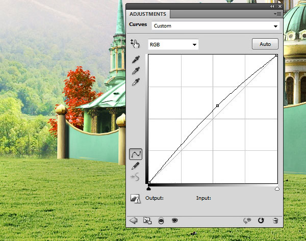This screenshot has width=306, height=241.
Task: Select the ADJUSTMENTS tab
Action: [x=148, y=14]
